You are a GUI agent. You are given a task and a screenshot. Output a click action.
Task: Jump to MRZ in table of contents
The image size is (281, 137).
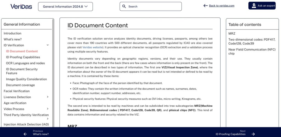(232, 34)
